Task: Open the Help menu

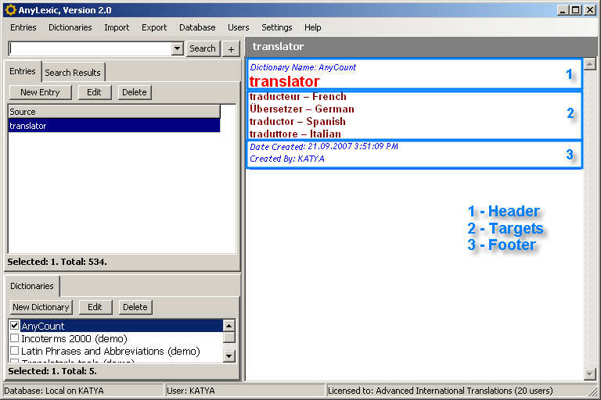Action: pos(313,27)
